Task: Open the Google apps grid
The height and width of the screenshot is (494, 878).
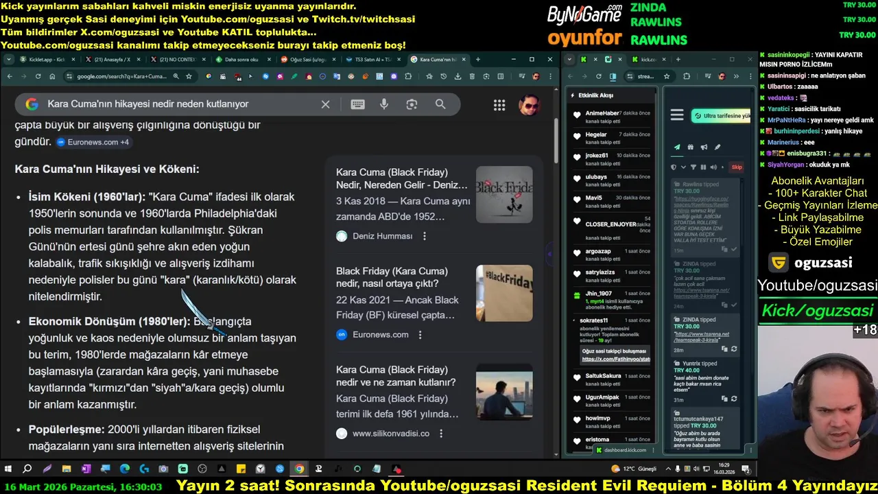Action: click(499, 105)
